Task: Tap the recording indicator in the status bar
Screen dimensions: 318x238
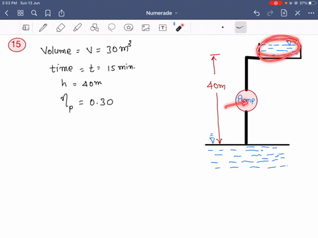Action: coord(276,3)
